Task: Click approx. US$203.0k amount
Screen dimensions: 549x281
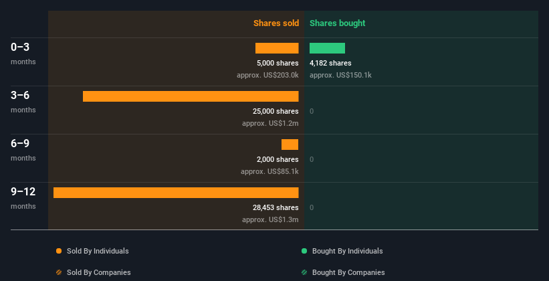Action: [267, 75]
